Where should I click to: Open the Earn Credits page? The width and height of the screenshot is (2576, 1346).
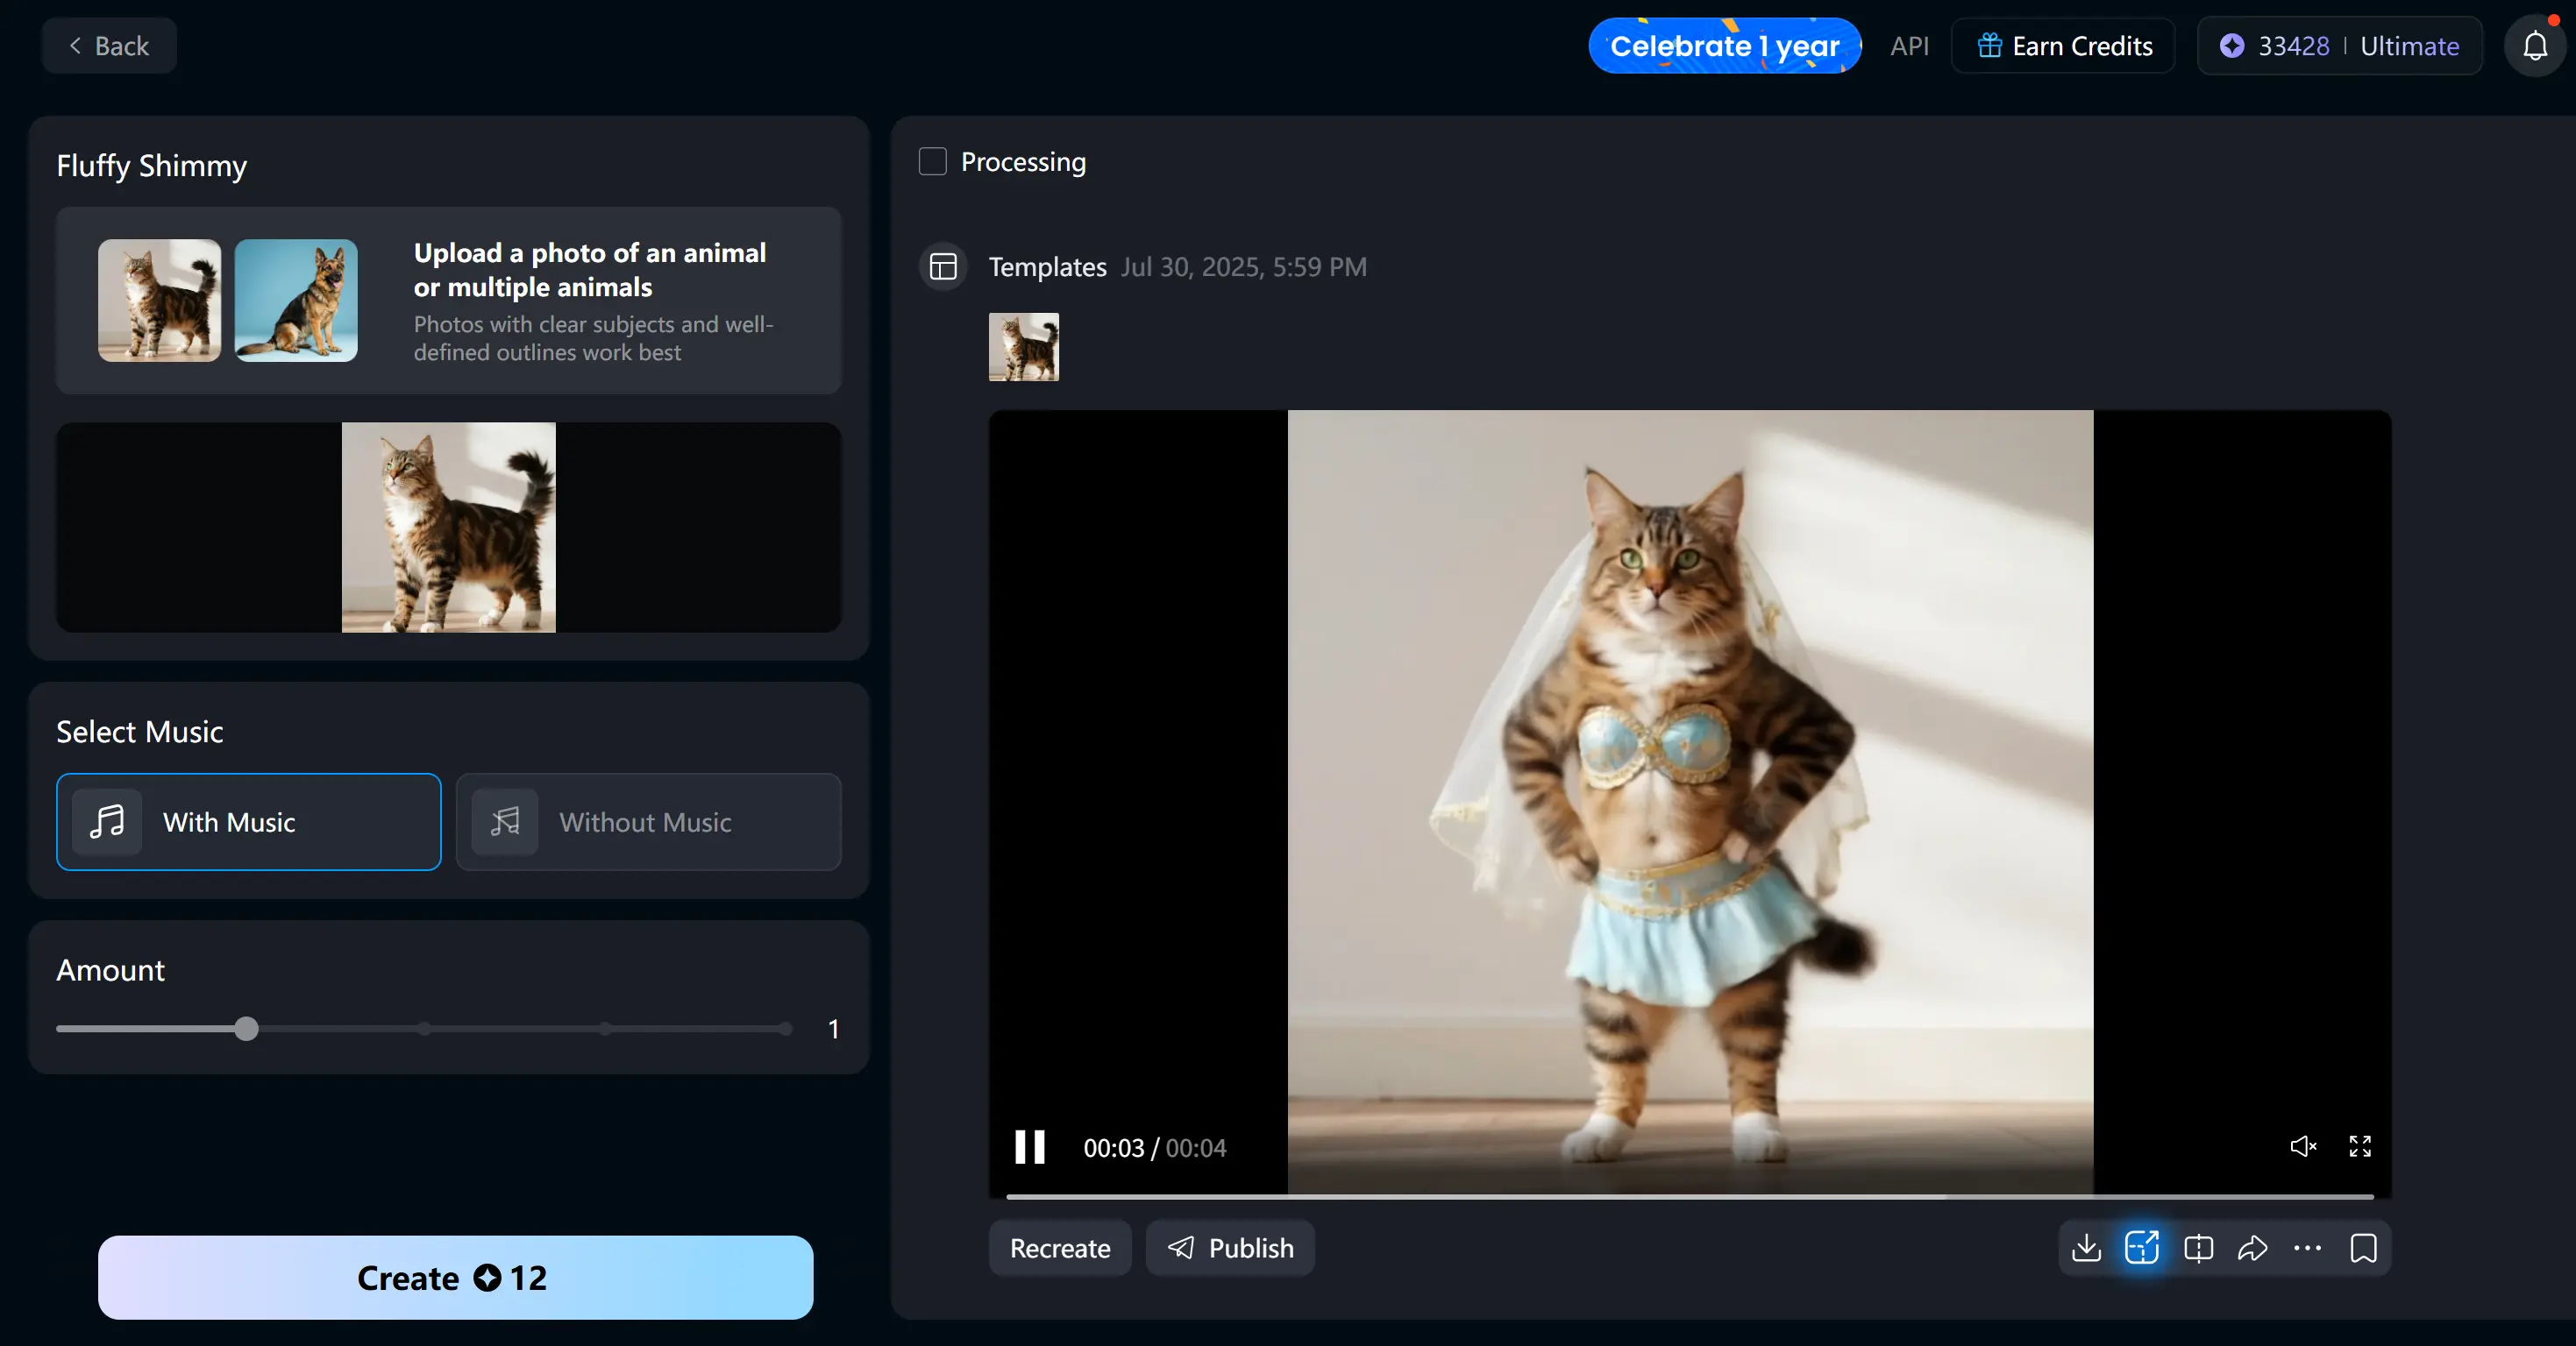(x=2062, y=45)
